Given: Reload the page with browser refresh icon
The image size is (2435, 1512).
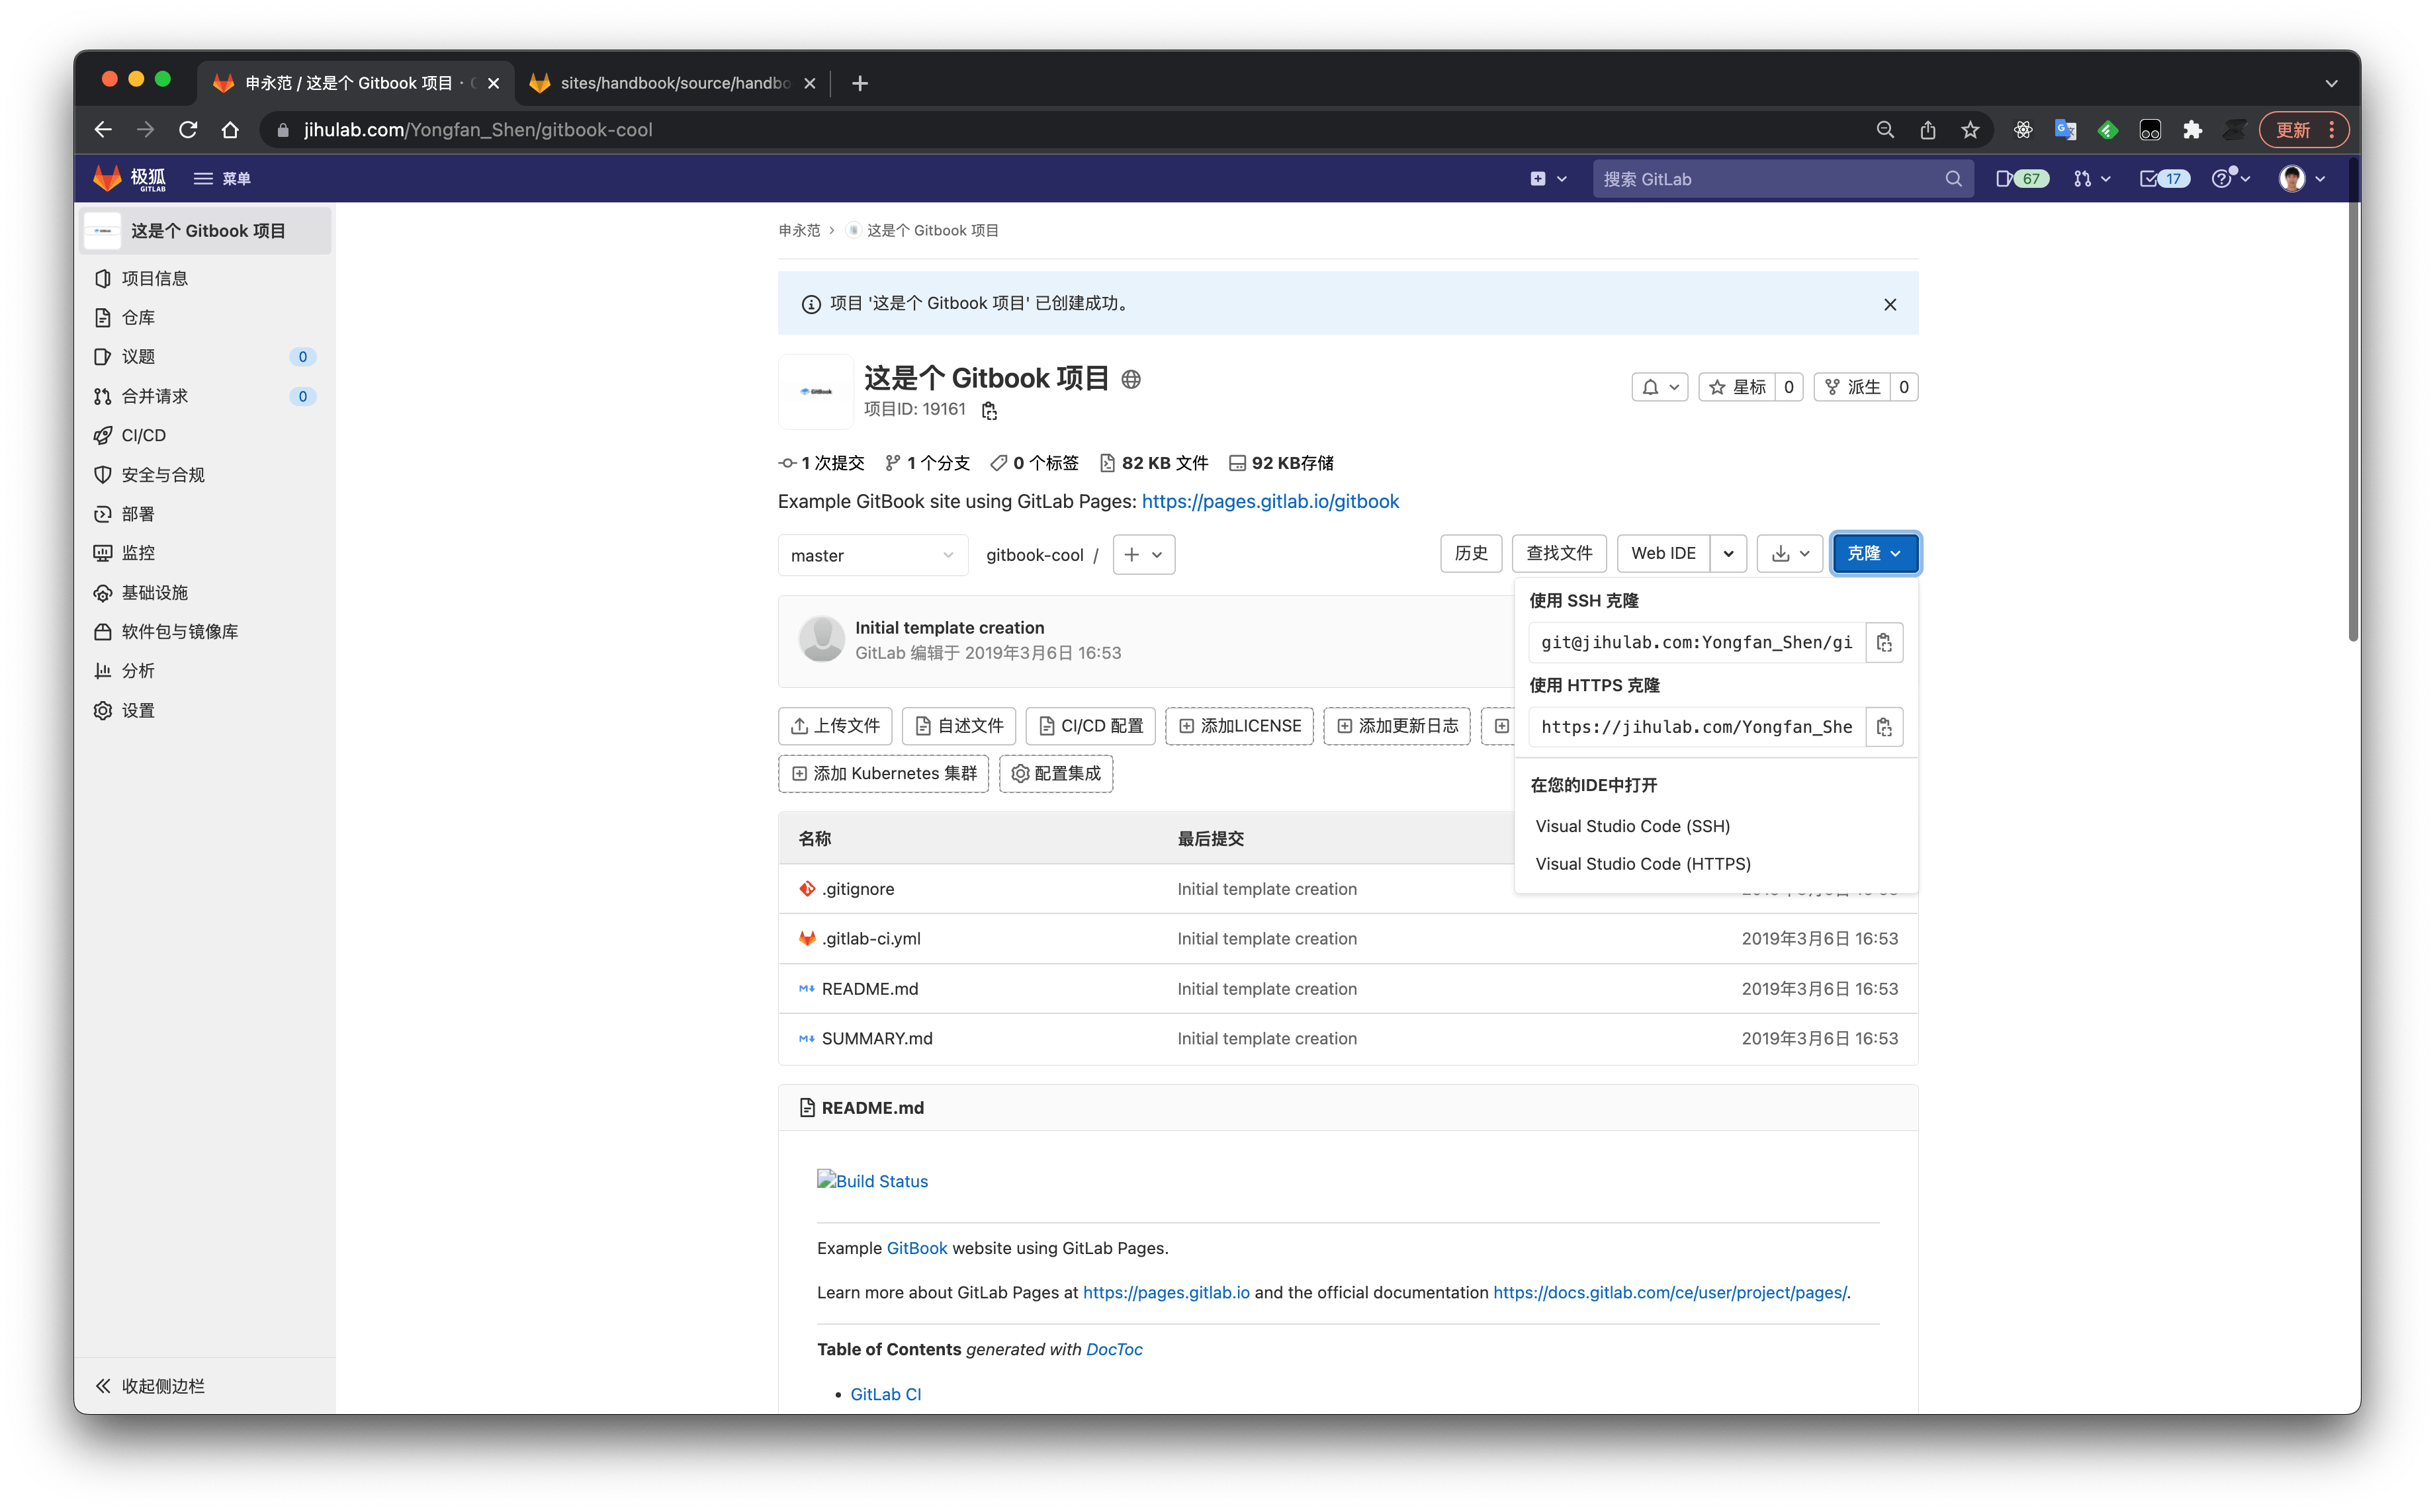Looking at the screenshot, I should (x=188, y=129).
